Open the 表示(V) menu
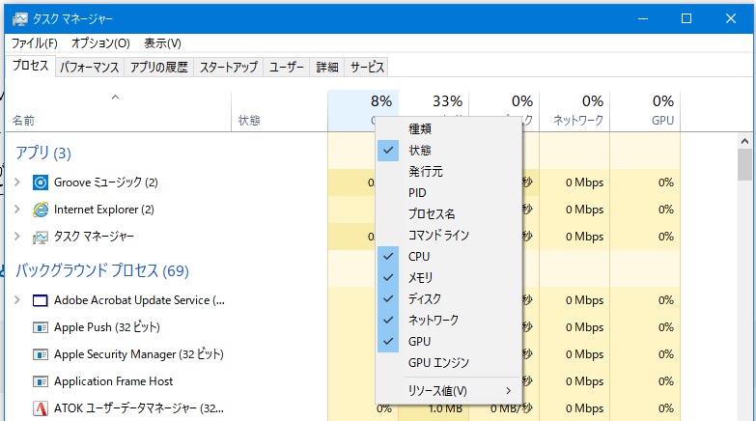Viewport: 756px width, 421px height. coord(162,43)
